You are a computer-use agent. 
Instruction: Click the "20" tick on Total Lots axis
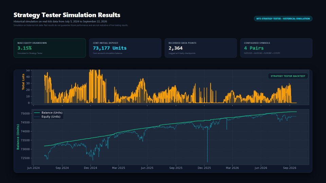(x=28, y=90)
